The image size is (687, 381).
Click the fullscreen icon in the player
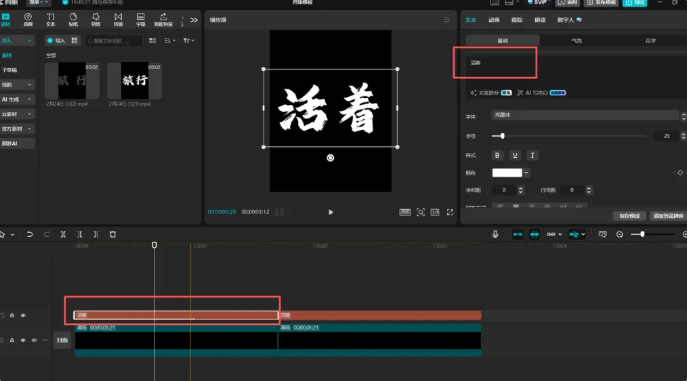pyautogui.click(x=450, y=212)
